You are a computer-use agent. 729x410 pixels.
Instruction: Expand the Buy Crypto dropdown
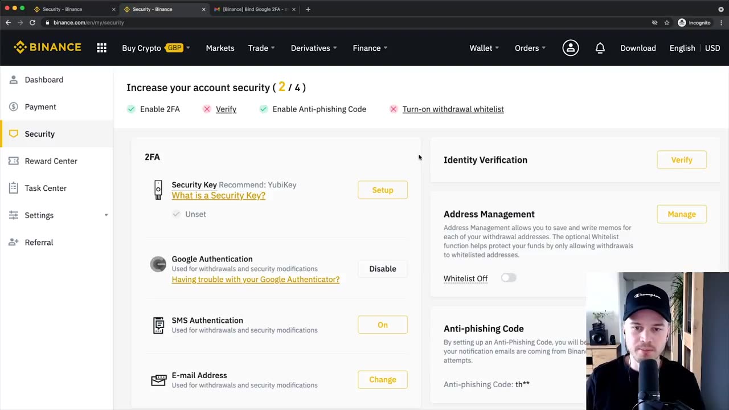188,48
